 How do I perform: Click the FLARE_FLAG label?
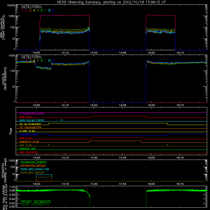click(27, 131)
